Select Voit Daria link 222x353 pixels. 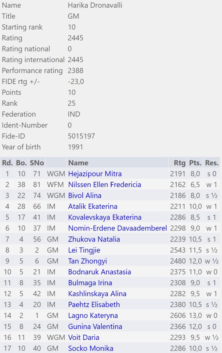(x=84, y=337)
